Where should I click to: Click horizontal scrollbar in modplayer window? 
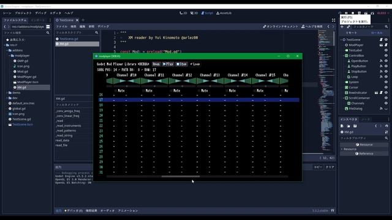pos(181,177)
